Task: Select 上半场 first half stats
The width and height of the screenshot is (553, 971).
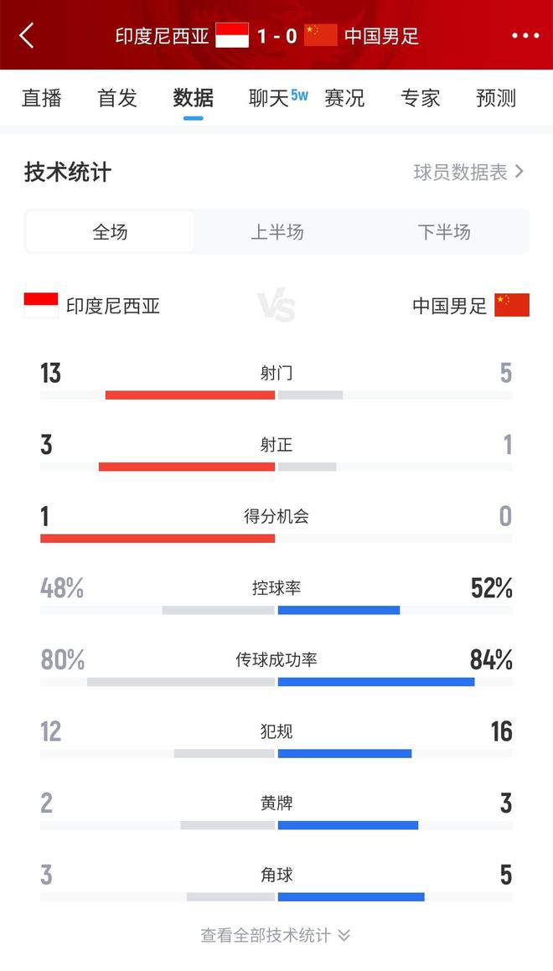Action: pos(276,232)
